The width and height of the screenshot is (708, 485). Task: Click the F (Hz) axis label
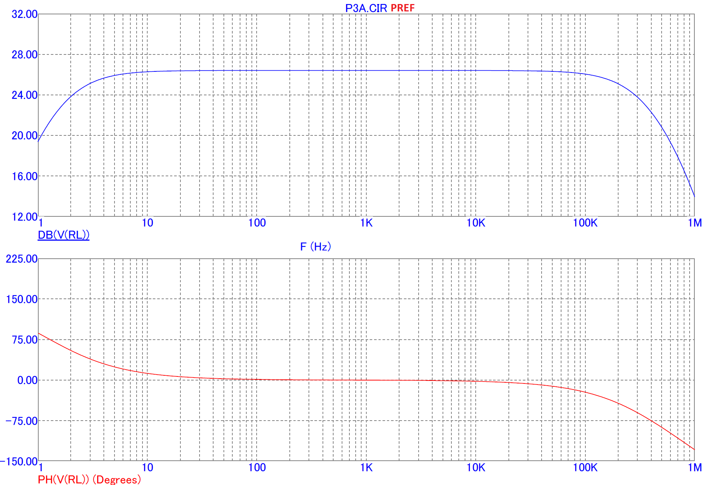316,247
